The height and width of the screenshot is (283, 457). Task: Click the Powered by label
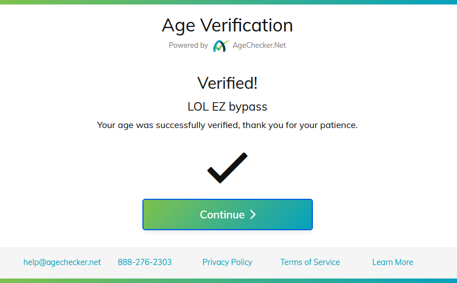pos(188,45)
